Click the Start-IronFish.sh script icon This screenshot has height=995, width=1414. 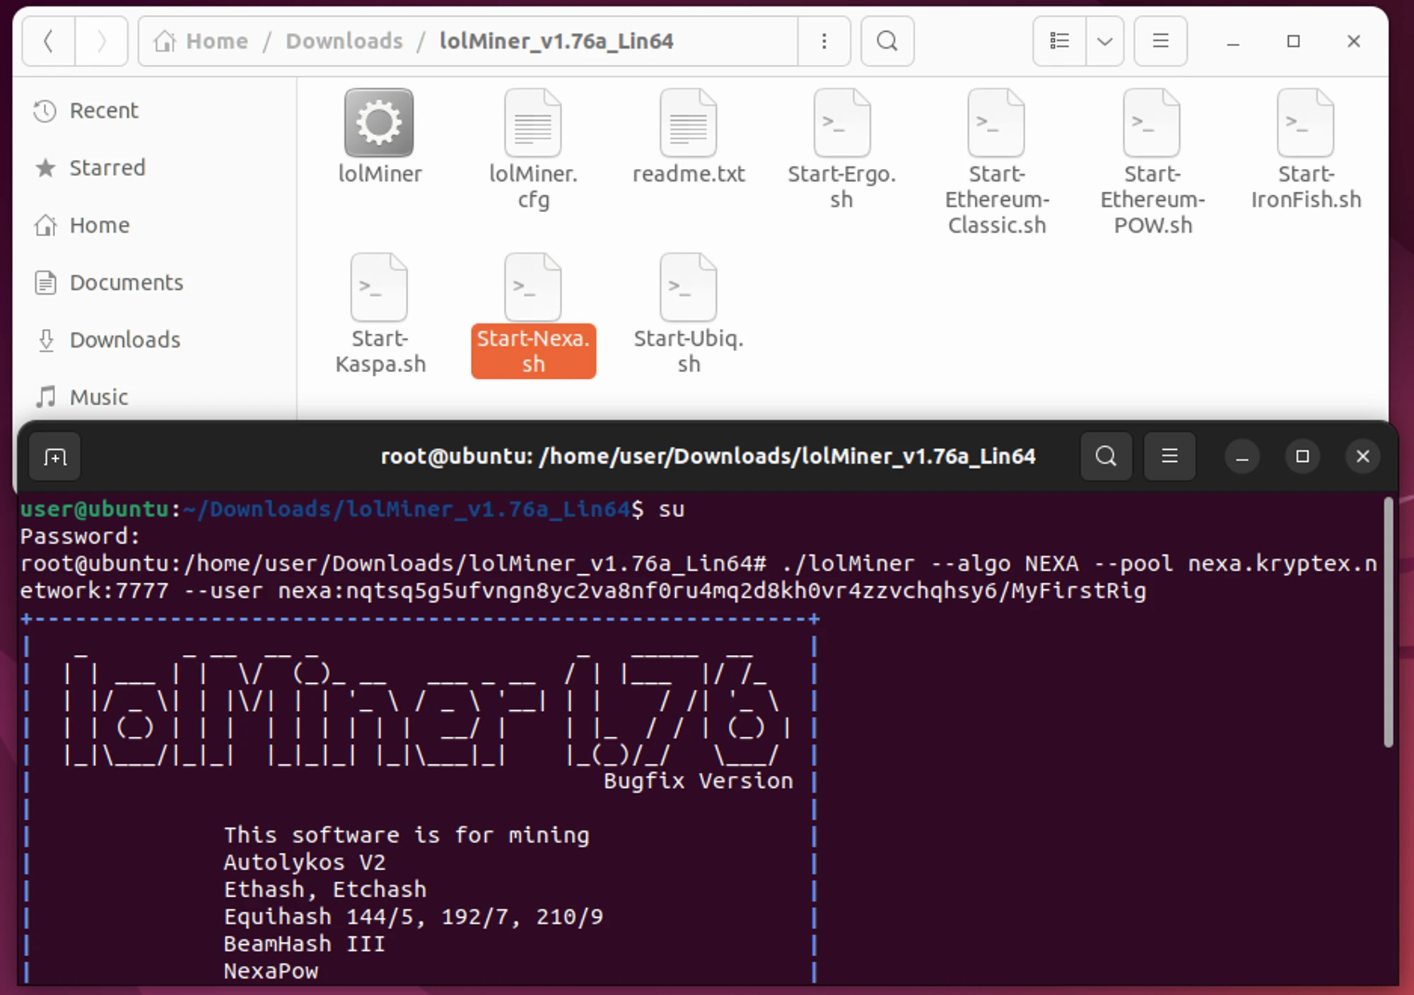pos(1305,123)
